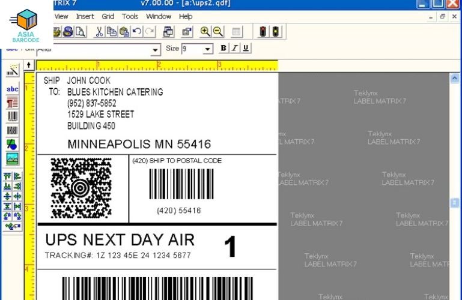This screenshot has width=462, height=300.
Task: Click the vertical scrollbar up arrow
Action: point(455,78)
